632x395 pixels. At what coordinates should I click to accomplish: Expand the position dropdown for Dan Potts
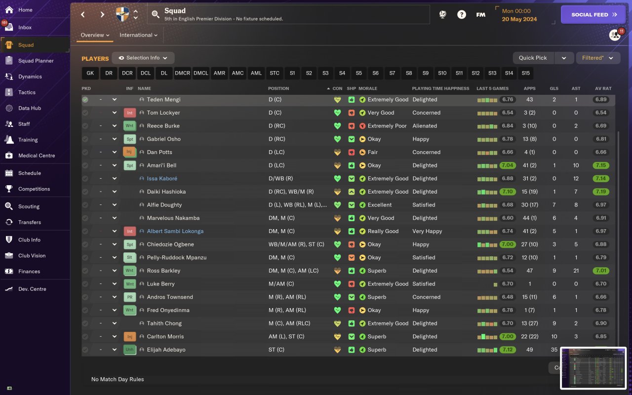click(x=114, y=152)
